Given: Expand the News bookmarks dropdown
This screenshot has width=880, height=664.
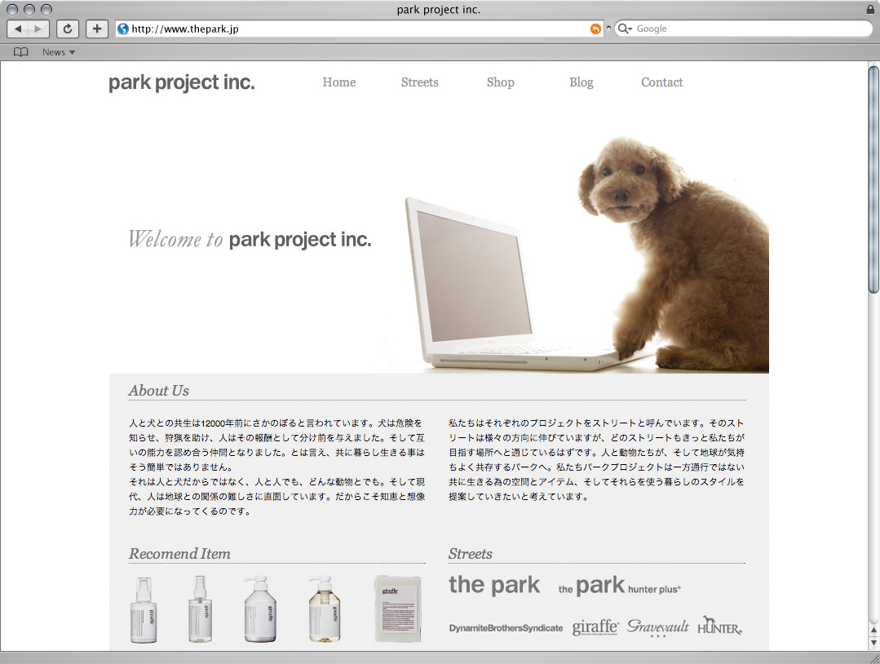Looking at the screenshot, I should point(59,52).
